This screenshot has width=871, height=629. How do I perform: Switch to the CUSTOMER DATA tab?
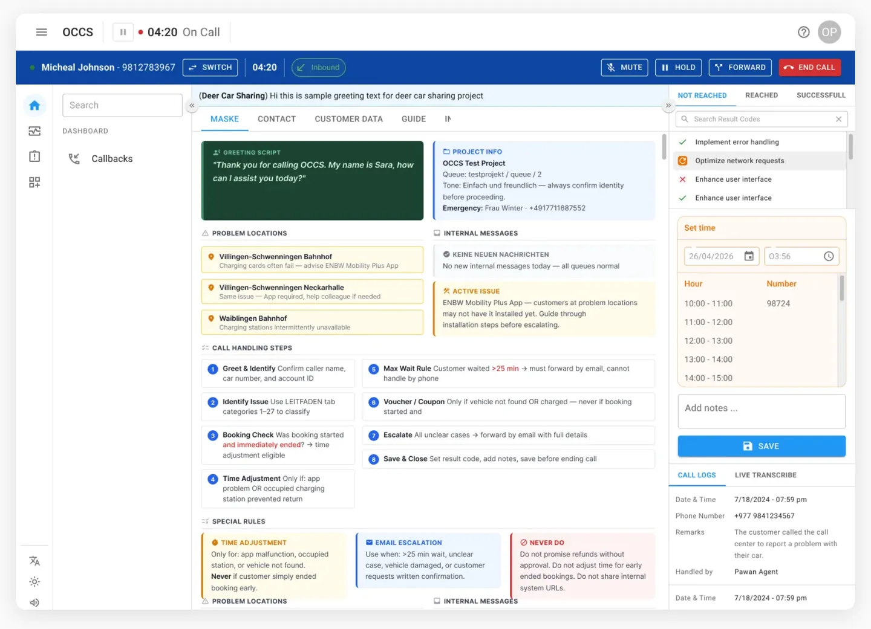click(x=348, y=119)
